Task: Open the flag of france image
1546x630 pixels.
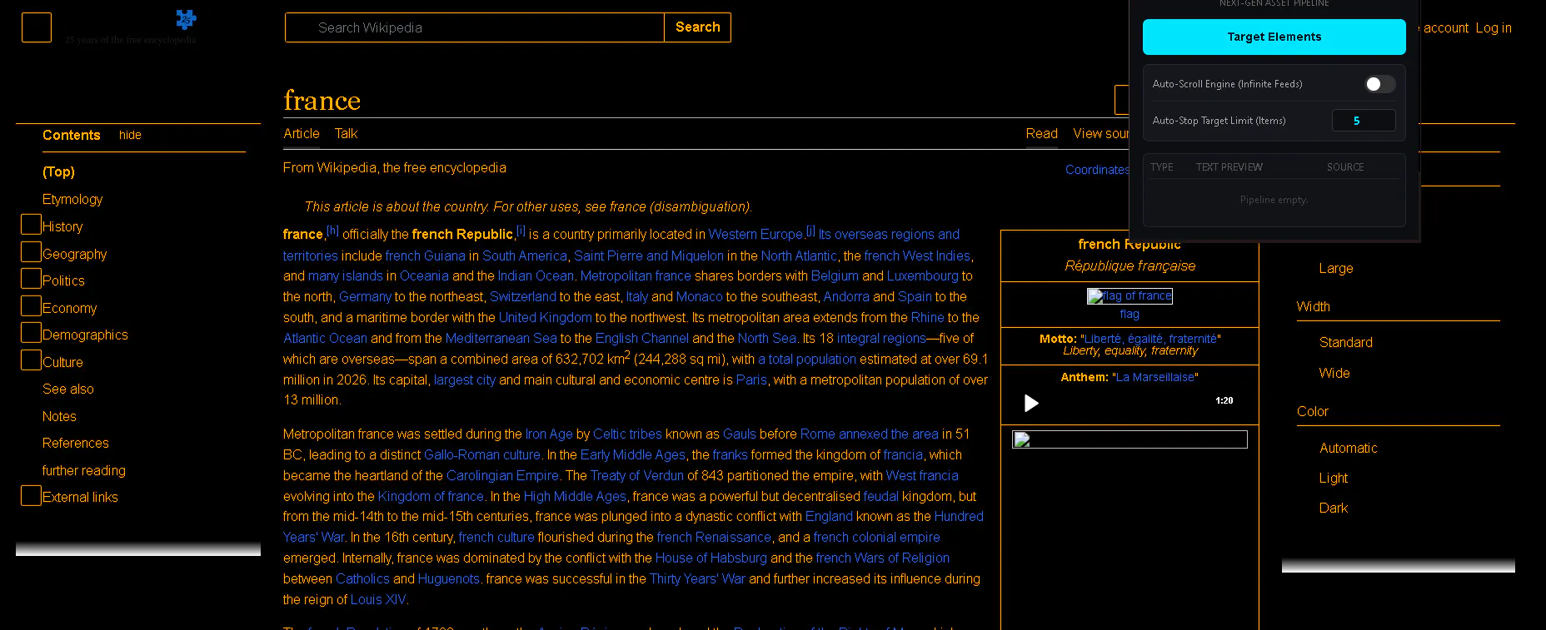Action: click(1130, 296)
